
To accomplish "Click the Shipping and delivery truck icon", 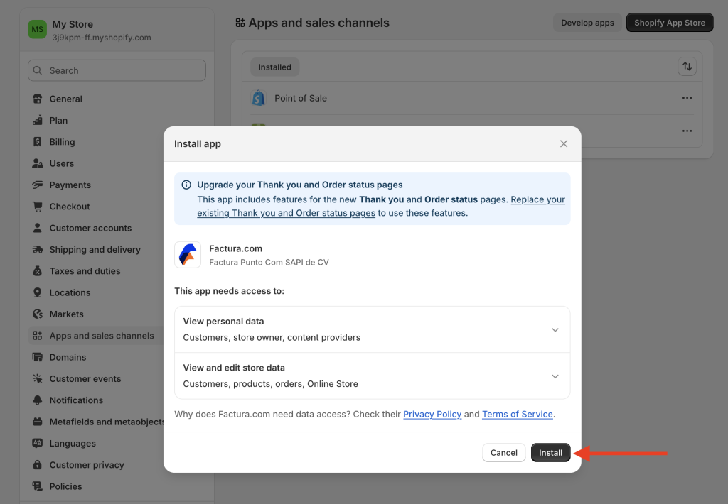I will pos(38,249).
